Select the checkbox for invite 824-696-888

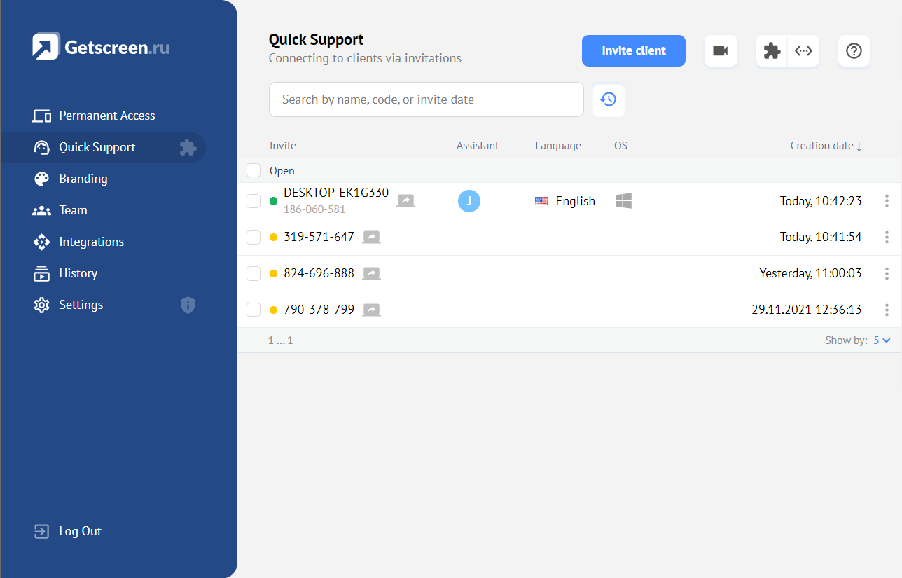point(254,273)
